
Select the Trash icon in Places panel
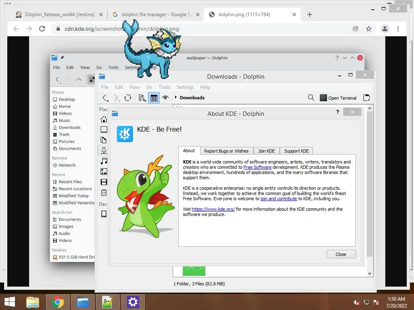coord(104,193)
